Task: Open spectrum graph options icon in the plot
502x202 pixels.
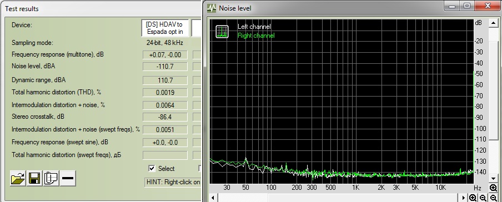Action: [222, 32]
